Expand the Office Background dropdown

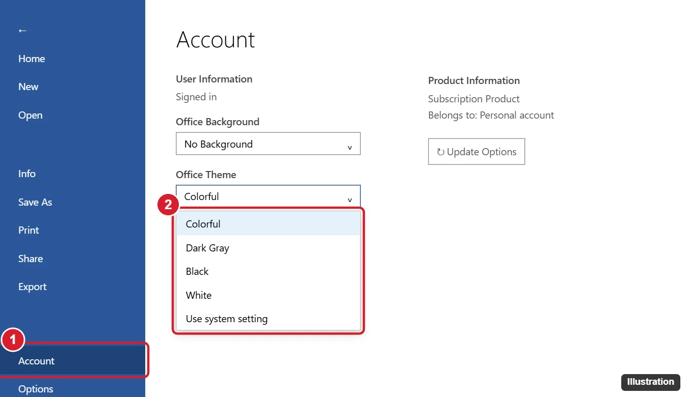click(x=268, y=144)
